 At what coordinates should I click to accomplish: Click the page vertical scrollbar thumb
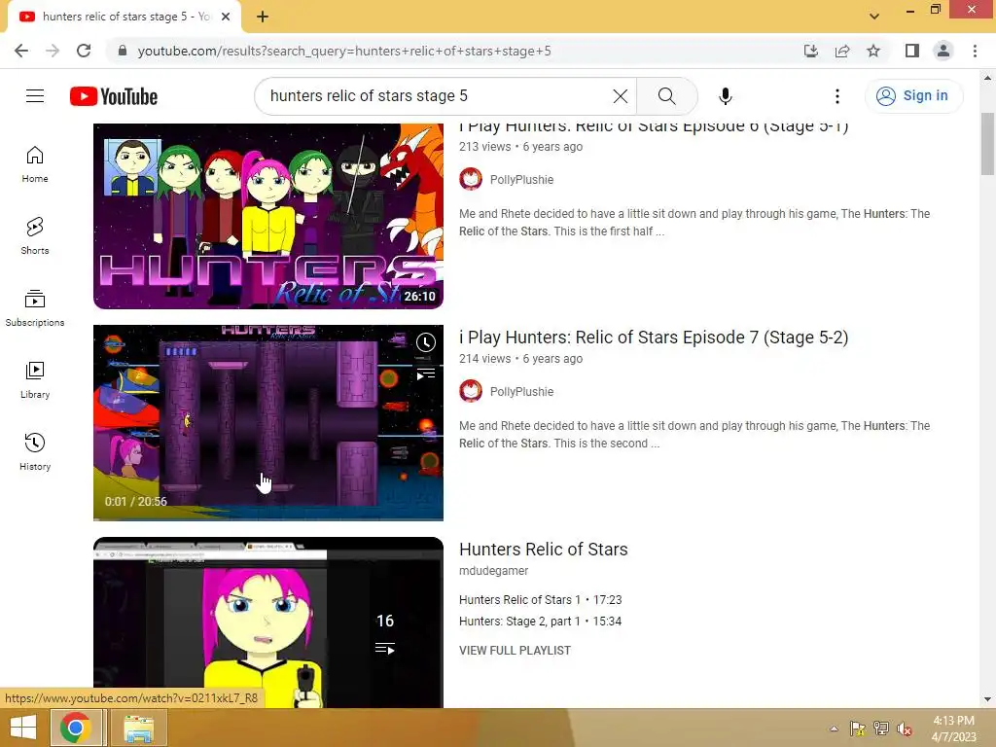point(987,144)
